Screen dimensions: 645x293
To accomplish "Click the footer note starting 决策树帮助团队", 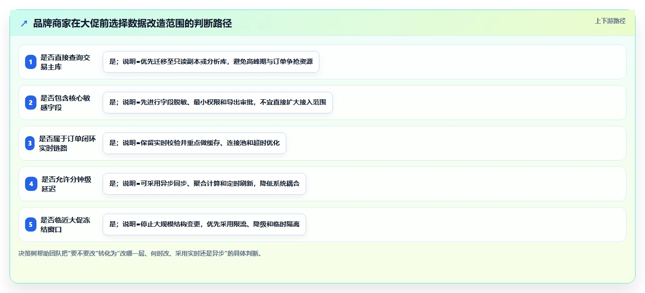I will [x=140, y=254].
